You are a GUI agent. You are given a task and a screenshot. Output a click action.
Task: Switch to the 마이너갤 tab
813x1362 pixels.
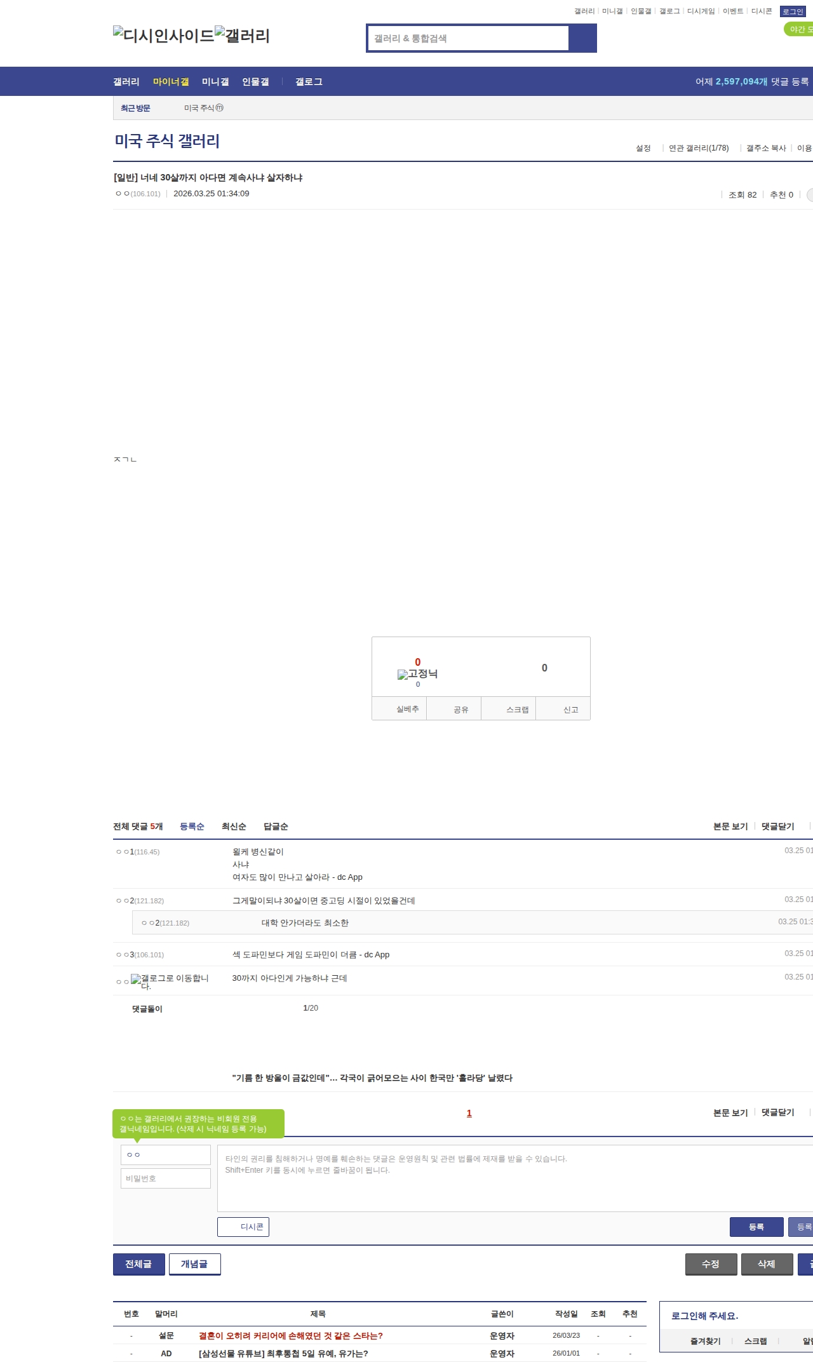[171, 82]
